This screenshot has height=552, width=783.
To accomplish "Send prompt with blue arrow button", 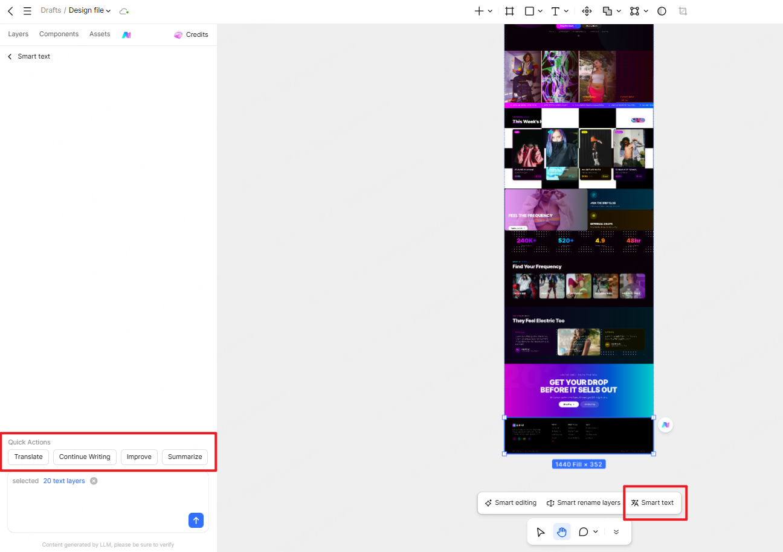I will [x=196, y=520].
